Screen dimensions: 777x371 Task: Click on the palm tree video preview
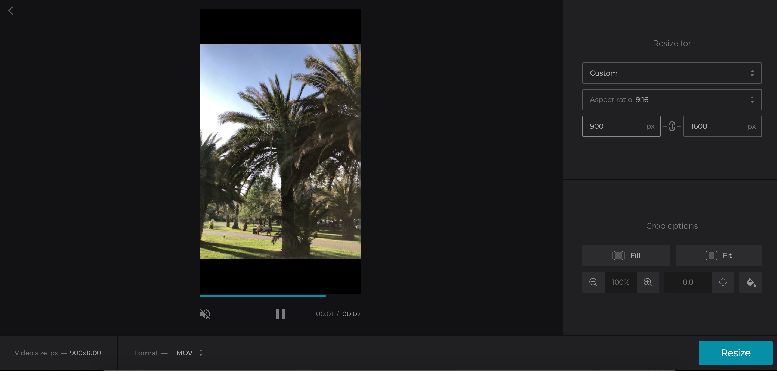(280, 151)
